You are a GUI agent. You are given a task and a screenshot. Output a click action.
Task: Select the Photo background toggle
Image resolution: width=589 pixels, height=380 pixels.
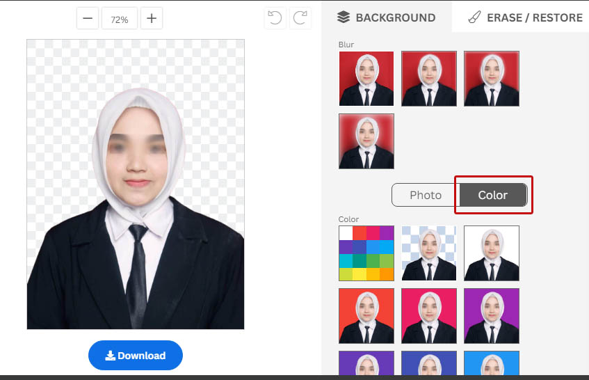coord(425,195)
